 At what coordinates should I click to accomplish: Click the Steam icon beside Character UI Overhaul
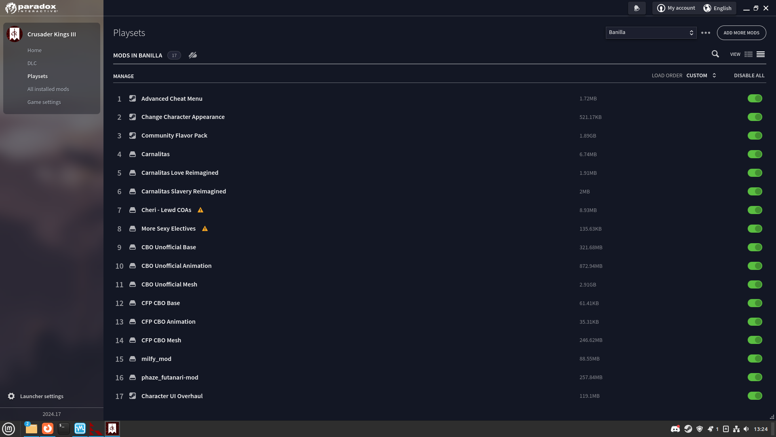pyautogui.click(x=133, y=396)
